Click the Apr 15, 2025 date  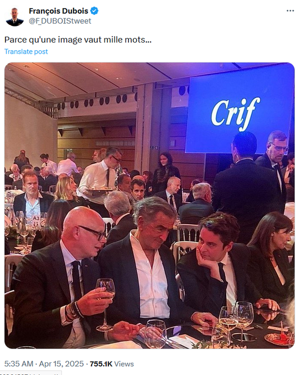pos(61,364)
